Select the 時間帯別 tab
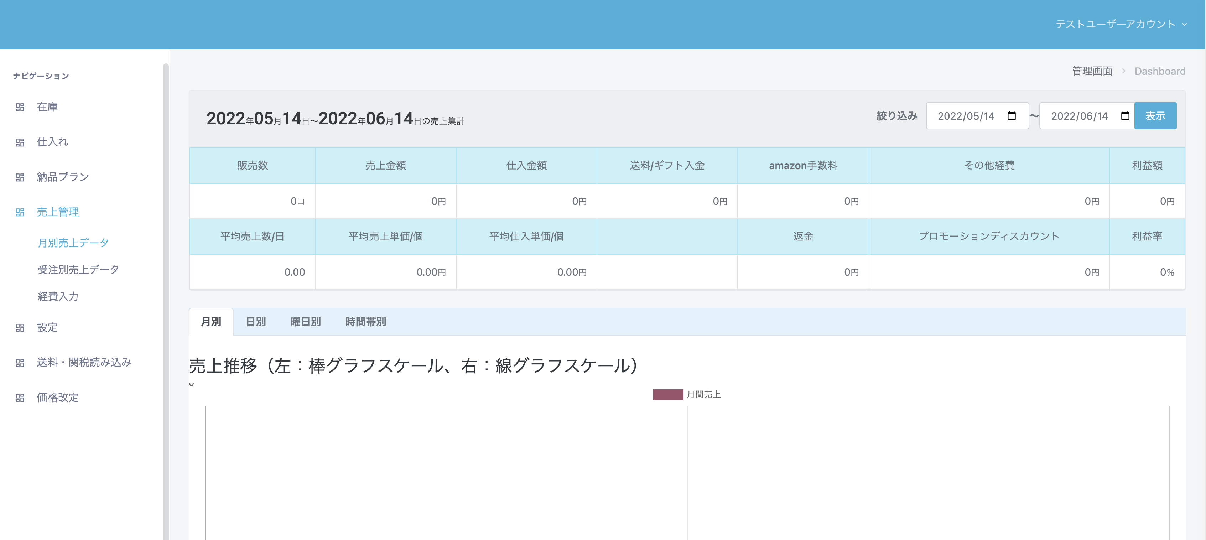 point(366,322)
